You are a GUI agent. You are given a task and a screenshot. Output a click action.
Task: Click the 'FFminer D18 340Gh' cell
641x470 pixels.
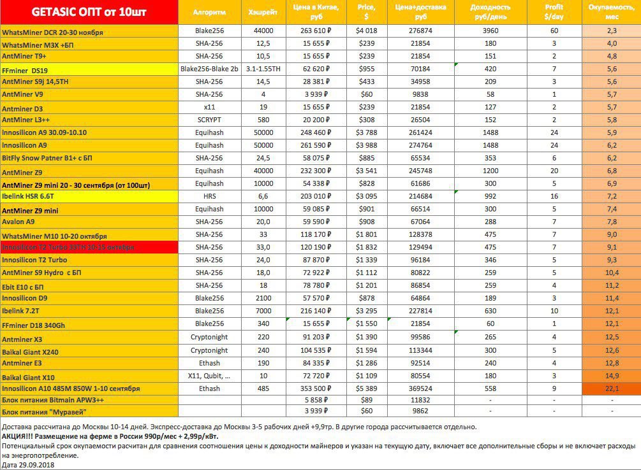click(89, 324)
